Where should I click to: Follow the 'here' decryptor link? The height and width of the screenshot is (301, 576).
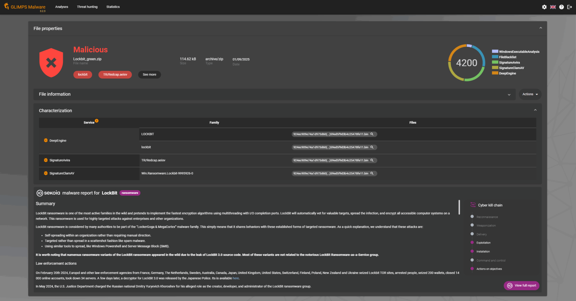pos(236,278)
